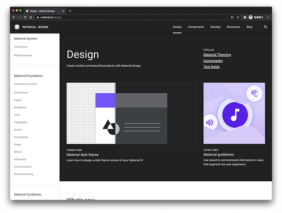
Task: Go back with the browser back arrow
Action: [14, 17]
